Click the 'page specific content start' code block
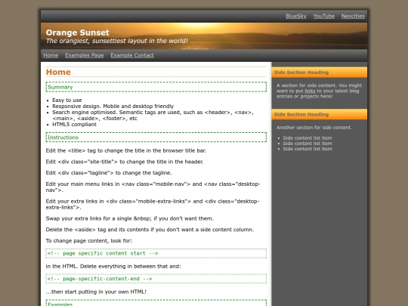The width and height of the screenshot is (408, 306). pos(156,253)
